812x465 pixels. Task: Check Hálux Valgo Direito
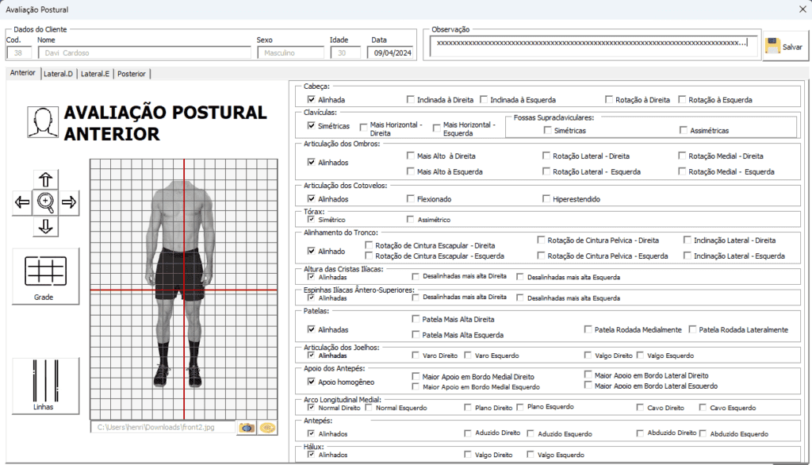(x=468, y=454)
